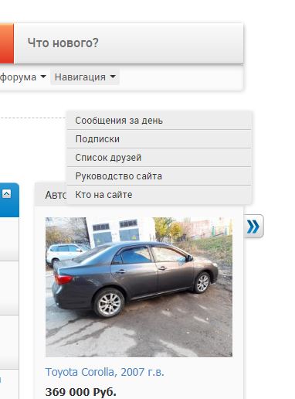Open 'Список друзей' menu entry
The image size is (295, 399).
click(159, 158)
